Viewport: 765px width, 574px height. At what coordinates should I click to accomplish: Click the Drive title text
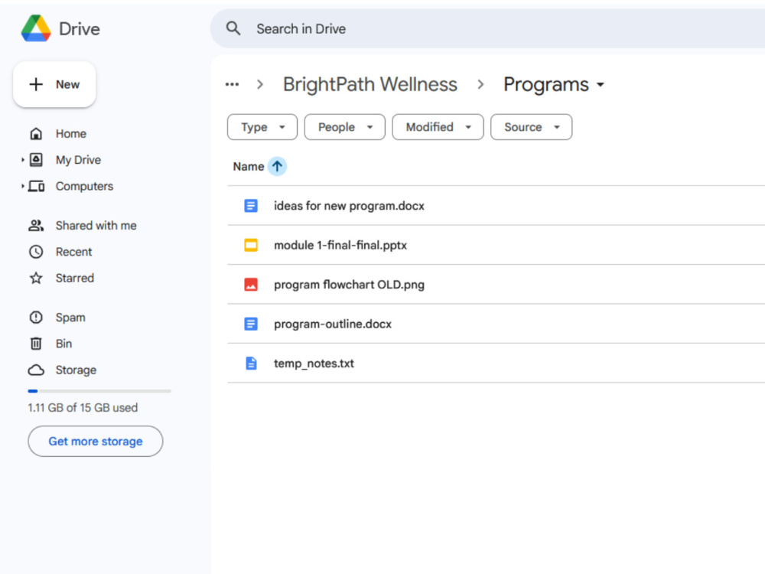pyautogui.click(x=79, y=29)
